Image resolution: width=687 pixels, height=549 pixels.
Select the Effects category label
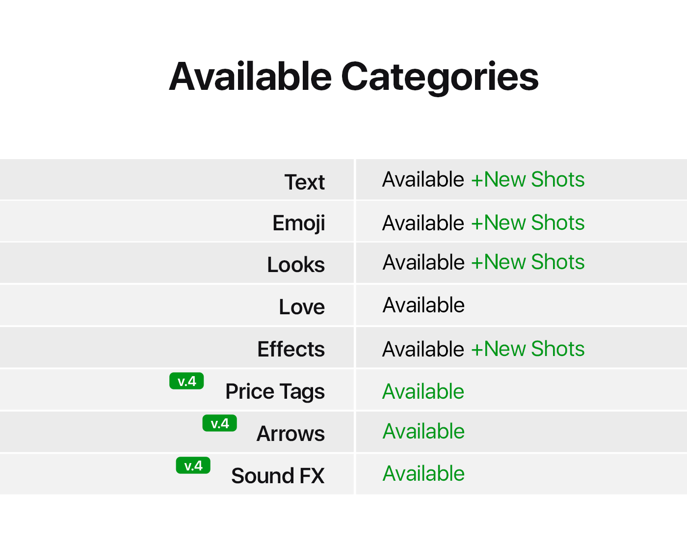click(x=291, y=349)
